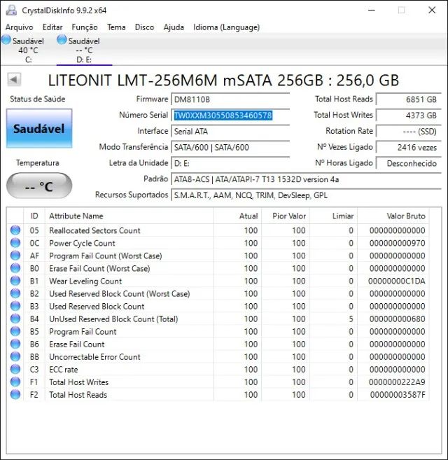Click status orb for Uncorrectable Error Count
448x460 pixels.
click(15, 356)
